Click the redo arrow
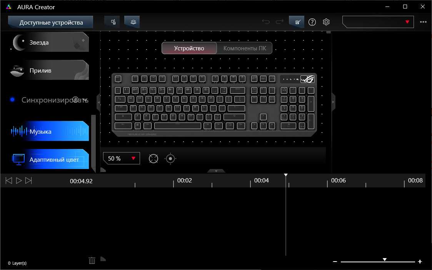Viewport: 432px width, 270px height. (280, 22)
